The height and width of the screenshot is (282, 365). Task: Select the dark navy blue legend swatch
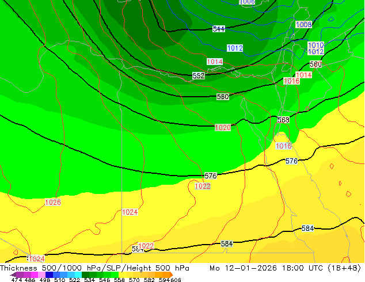coord(49,275)
